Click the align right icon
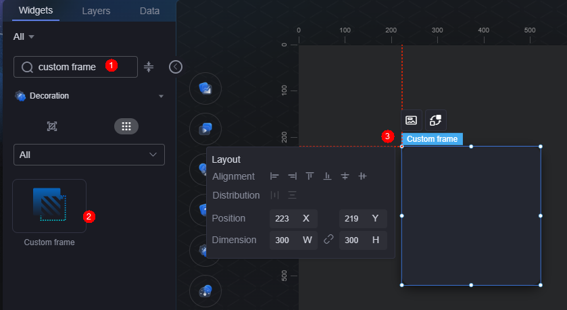This screenshot has height=310, width=567. [x=292, y=176]
